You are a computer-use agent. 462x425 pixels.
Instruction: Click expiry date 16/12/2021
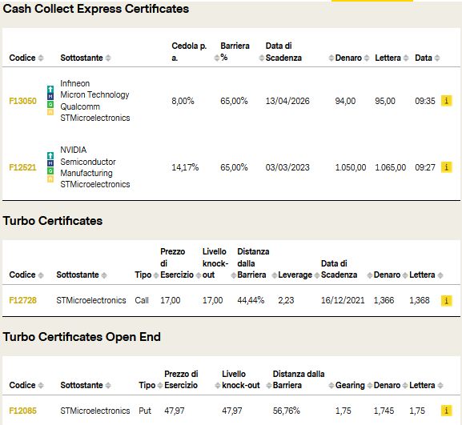click(x=343, y=300)
